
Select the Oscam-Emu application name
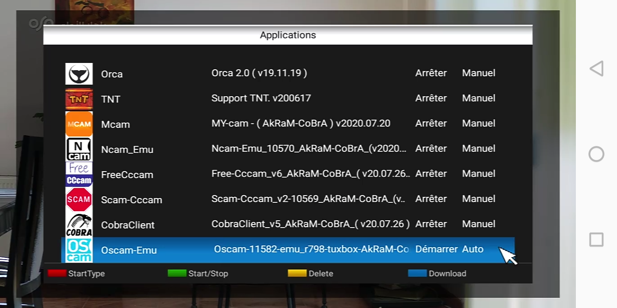tap(129, 250)
